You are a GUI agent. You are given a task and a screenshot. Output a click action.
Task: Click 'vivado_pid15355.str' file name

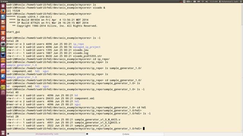click(87, 56)
